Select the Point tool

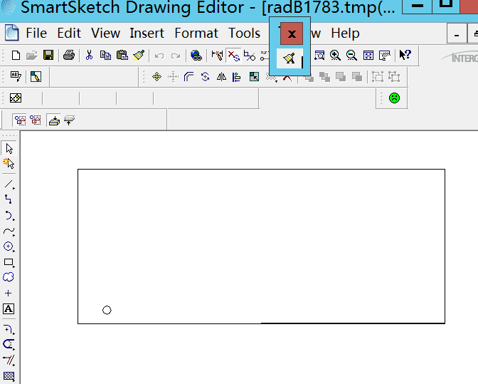pyautogui.click(x=9, y=294)
